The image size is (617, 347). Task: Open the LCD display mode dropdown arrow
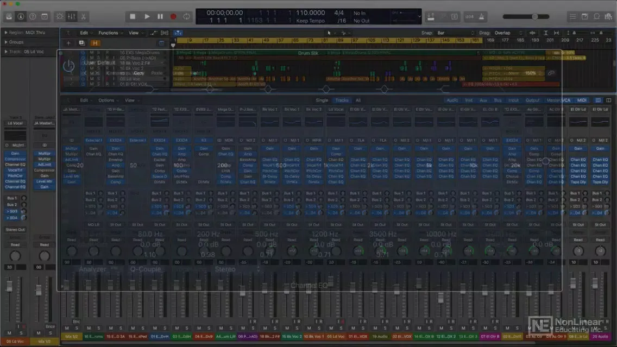[419, 16]
